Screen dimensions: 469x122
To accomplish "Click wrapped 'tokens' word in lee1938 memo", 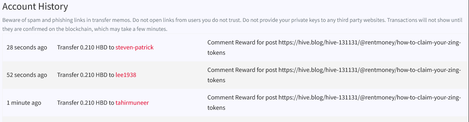I will coord(216,80).
